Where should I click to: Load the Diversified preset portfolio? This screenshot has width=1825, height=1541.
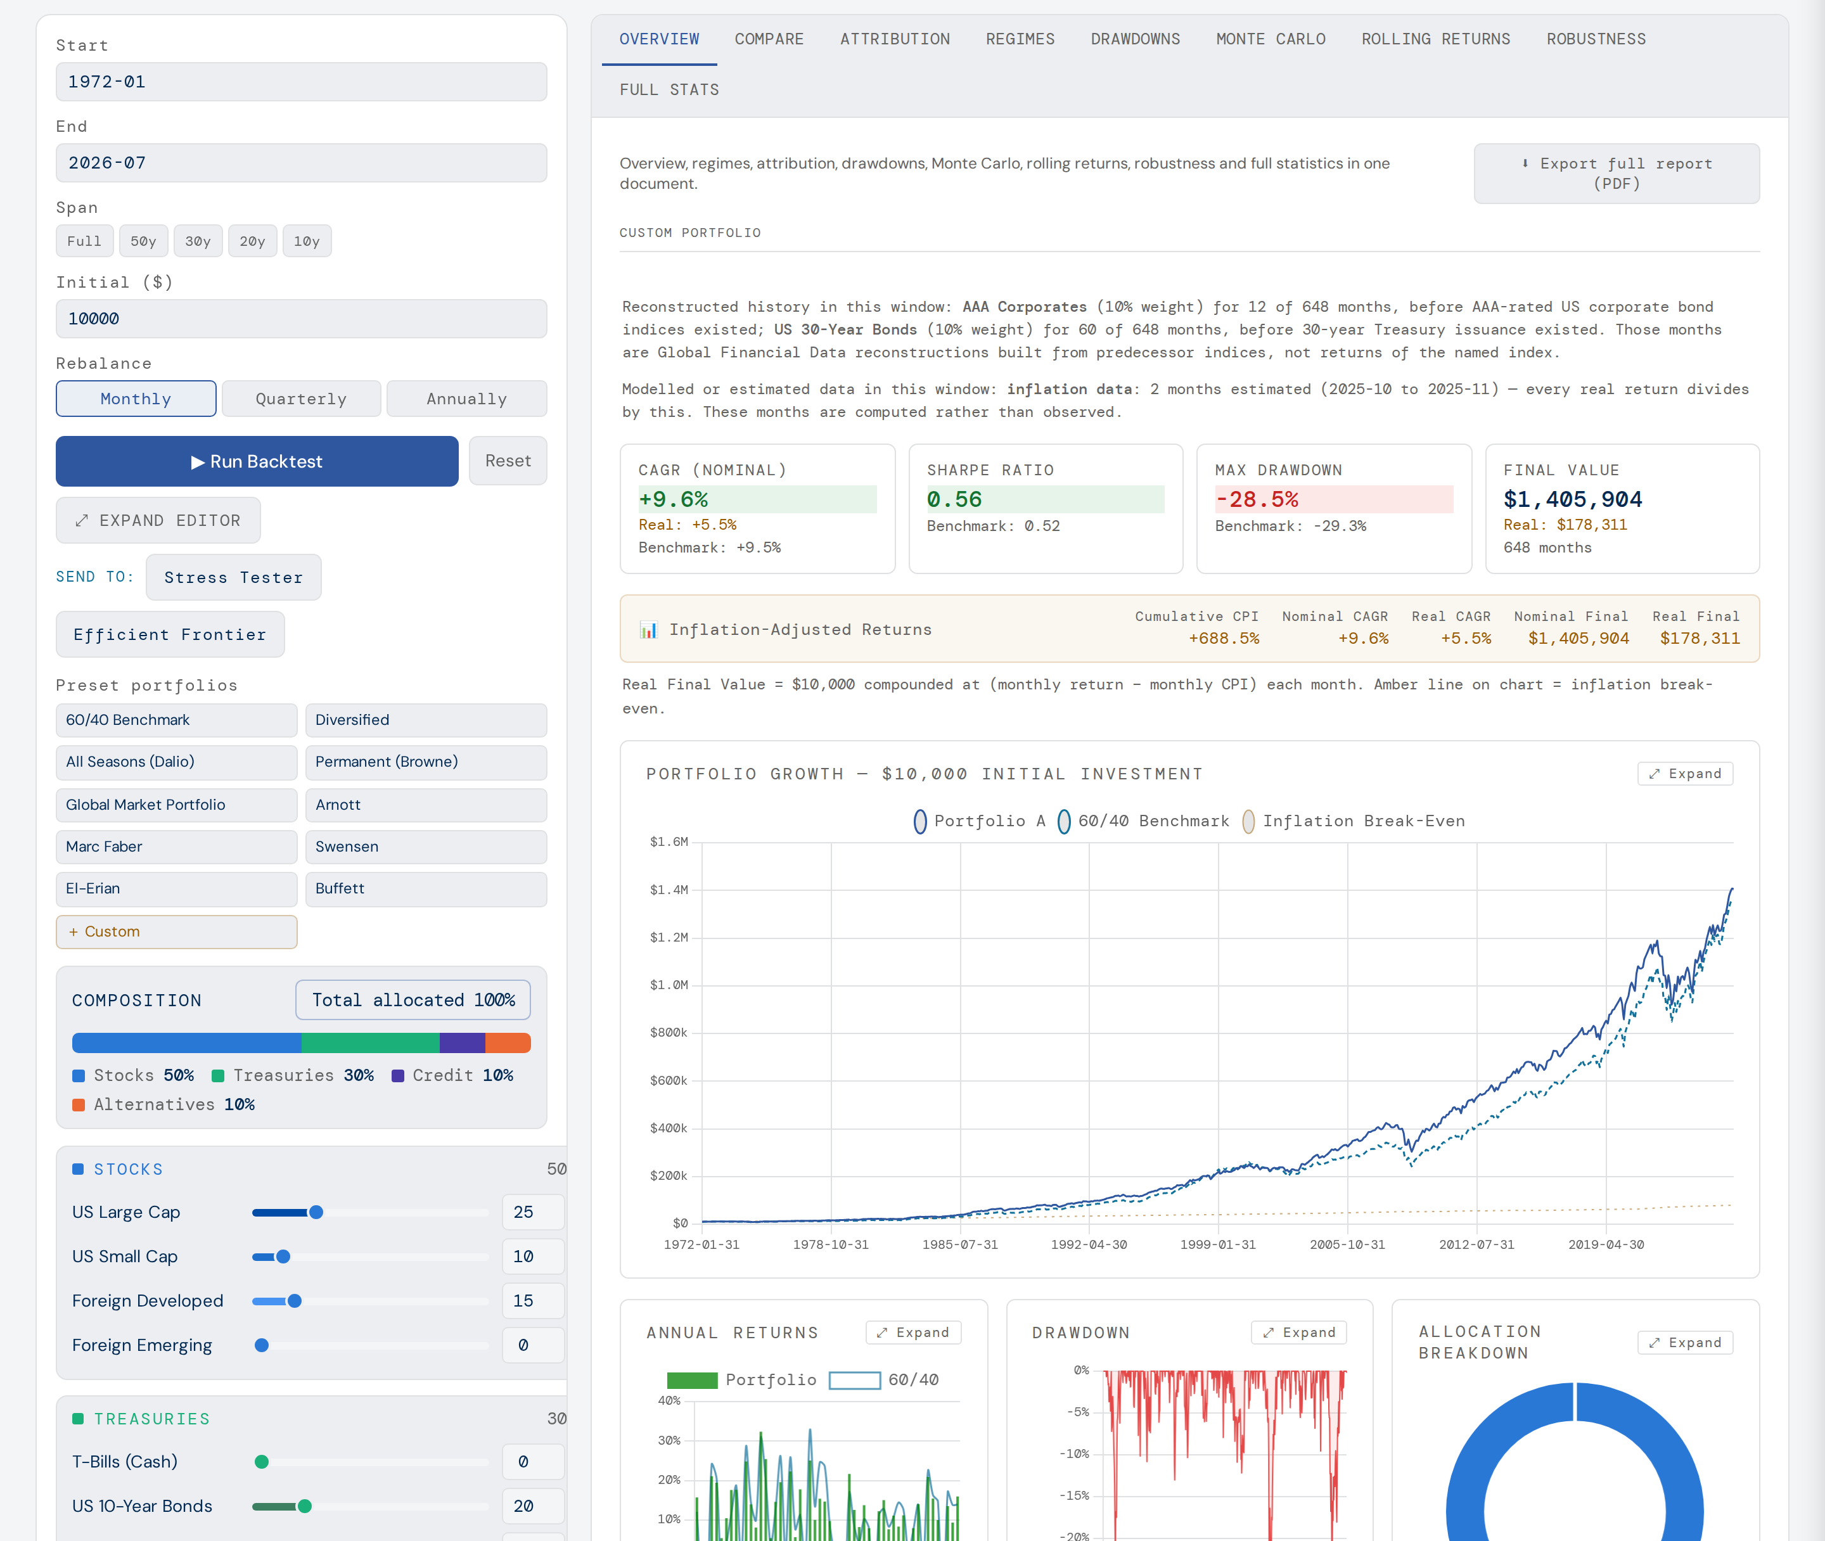[426, 720]
